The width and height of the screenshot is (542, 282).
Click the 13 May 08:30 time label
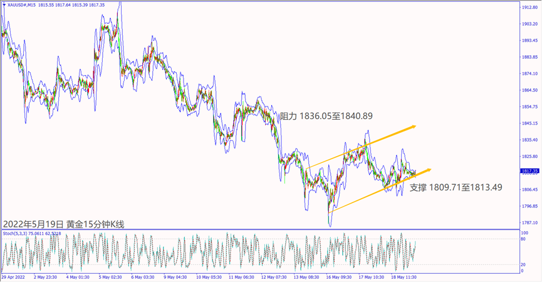[305, 277]
